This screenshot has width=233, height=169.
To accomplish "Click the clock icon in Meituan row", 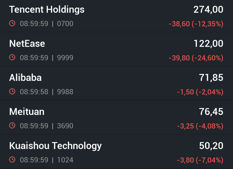I will [12, 126].
